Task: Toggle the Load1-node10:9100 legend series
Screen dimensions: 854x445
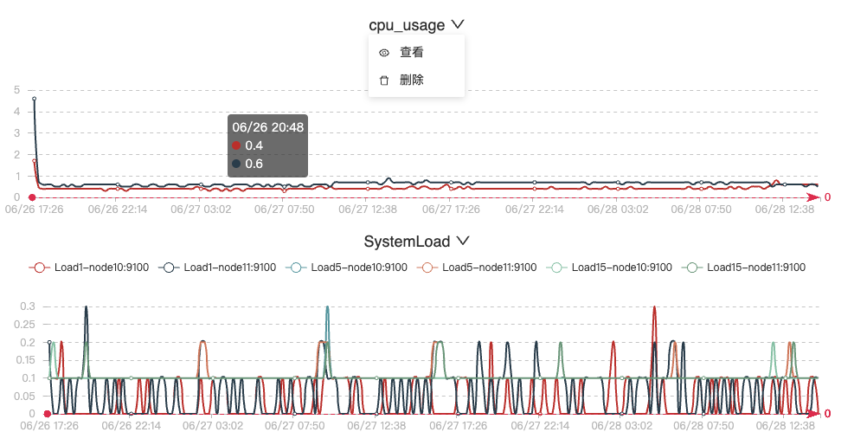Action: (x=89, y=268)
